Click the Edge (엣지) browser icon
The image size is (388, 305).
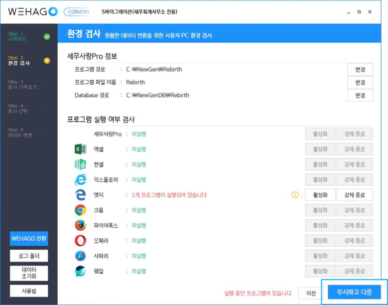[x=80, y=195]
